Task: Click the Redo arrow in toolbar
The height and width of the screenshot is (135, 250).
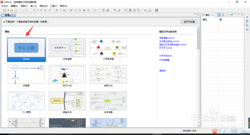Action: pos(27,10)
